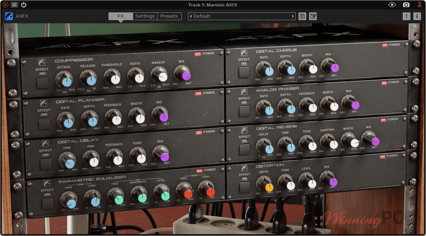
Task: Click the Digital Chorus Depth knob
Action: tap(286, 68)
